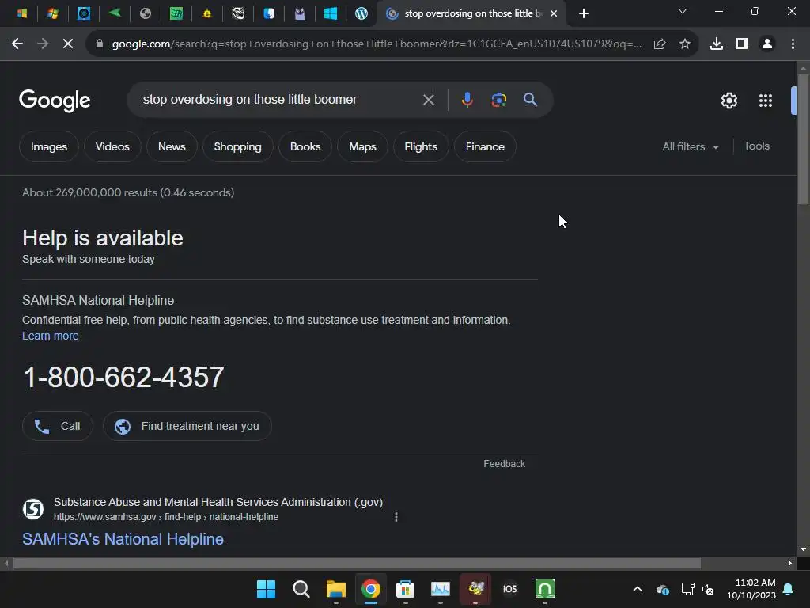The height and width of the screenshot is (608, 810).
Task: Click the search query input field
Action: tap(279, 100)
